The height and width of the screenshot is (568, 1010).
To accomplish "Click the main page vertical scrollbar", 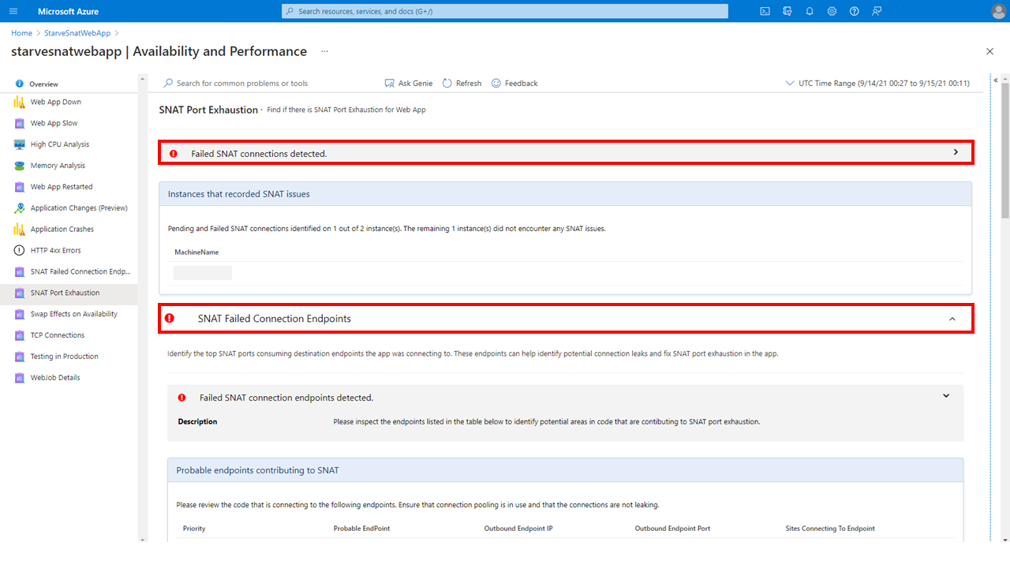I will click(1004, 316).
